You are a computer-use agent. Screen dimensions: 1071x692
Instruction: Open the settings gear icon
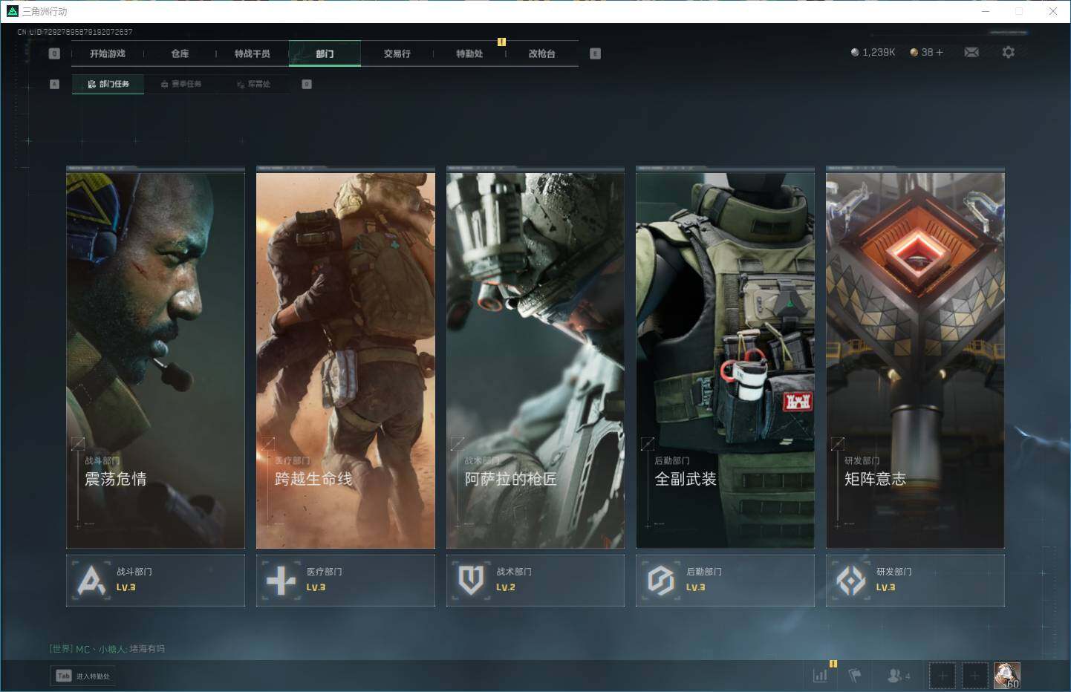tap(1008, 52)
